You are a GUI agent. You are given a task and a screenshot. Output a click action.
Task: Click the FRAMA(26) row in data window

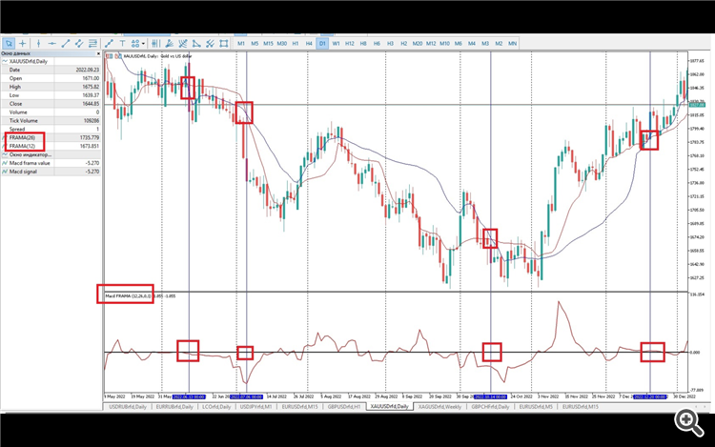pos(51,137)
